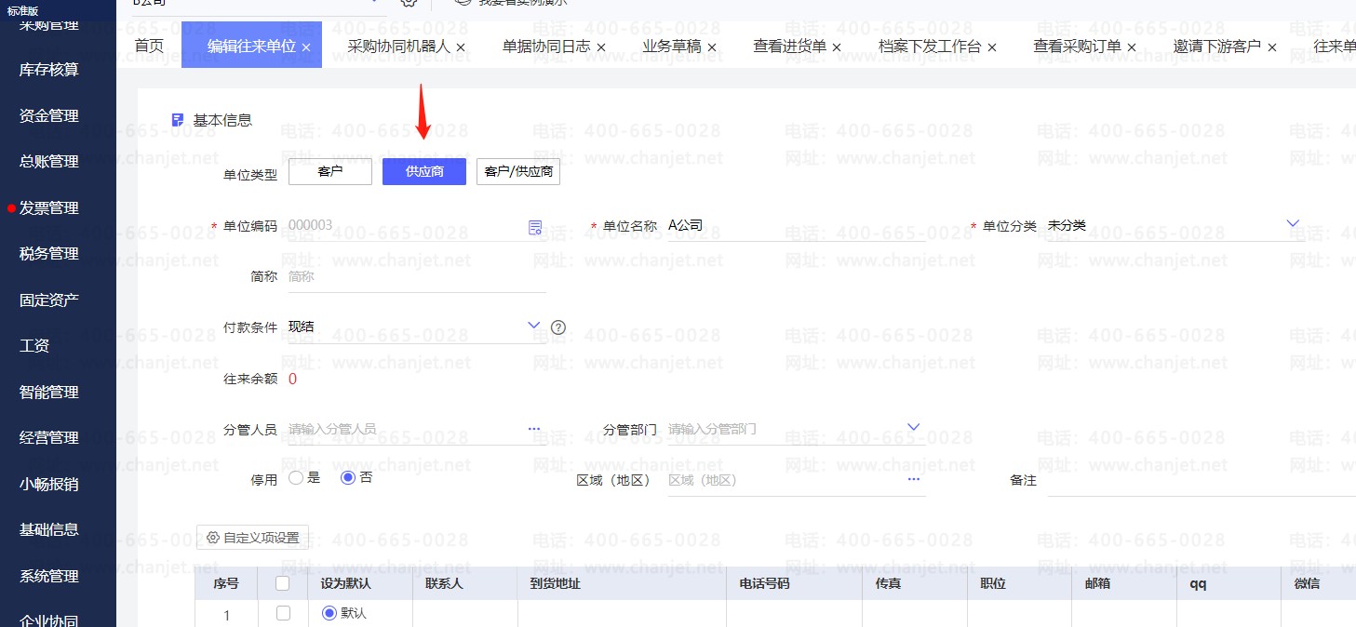The image size is (1356, 627).
Task: Switch to the 单据协同日志 tab
Action: pyautogui.click(x=546, y=46)
